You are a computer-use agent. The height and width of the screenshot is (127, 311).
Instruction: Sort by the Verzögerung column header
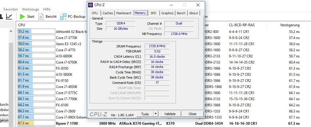point(290,25)
